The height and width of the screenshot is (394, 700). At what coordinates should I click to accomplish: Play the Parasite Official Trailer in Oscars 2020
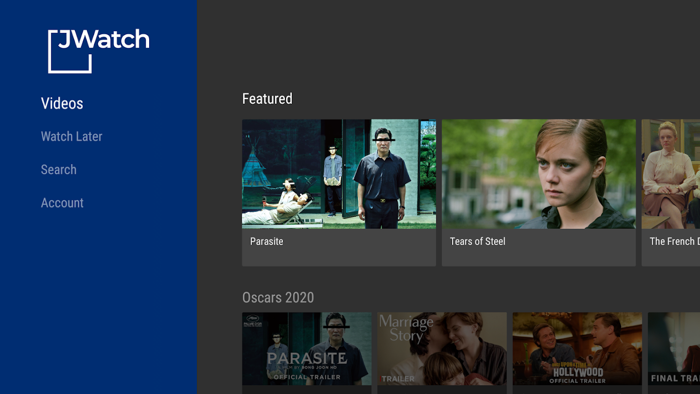point(307,349)
